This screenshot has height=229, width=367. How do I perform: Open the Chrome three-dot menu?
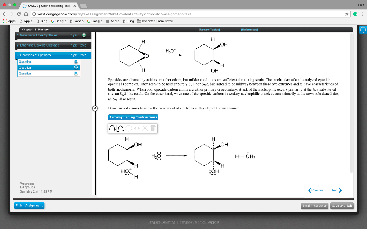[x=362, y=14]
